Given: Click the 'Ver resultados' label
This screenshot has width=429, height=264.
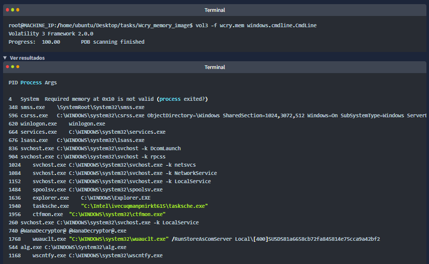Looking at the screenshot, I should [x=27, y=58].
